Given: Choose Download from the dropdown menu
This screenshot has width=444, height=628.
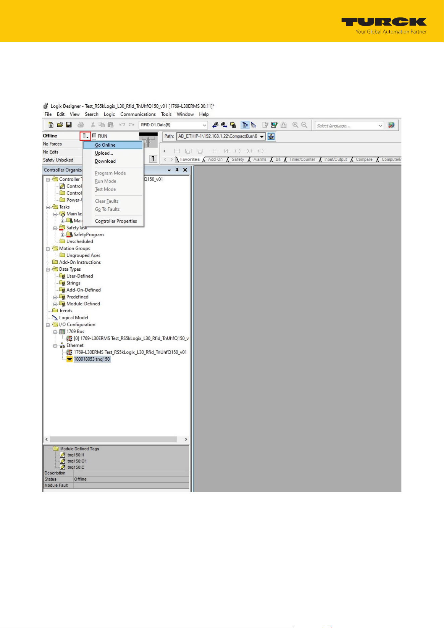Looking at the screenshot, I should pyautogui.click(x=113, y=161).
